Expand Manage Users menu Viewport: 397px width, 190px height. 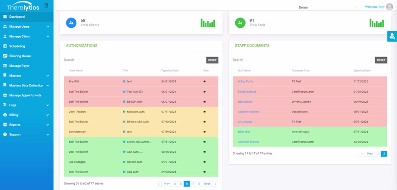(27, 27)
